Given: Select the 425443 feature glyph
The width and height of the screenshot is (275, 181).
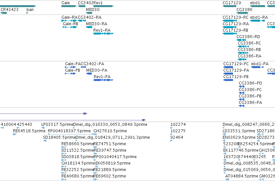Looking at the screenshot, I should coord(18,128).
